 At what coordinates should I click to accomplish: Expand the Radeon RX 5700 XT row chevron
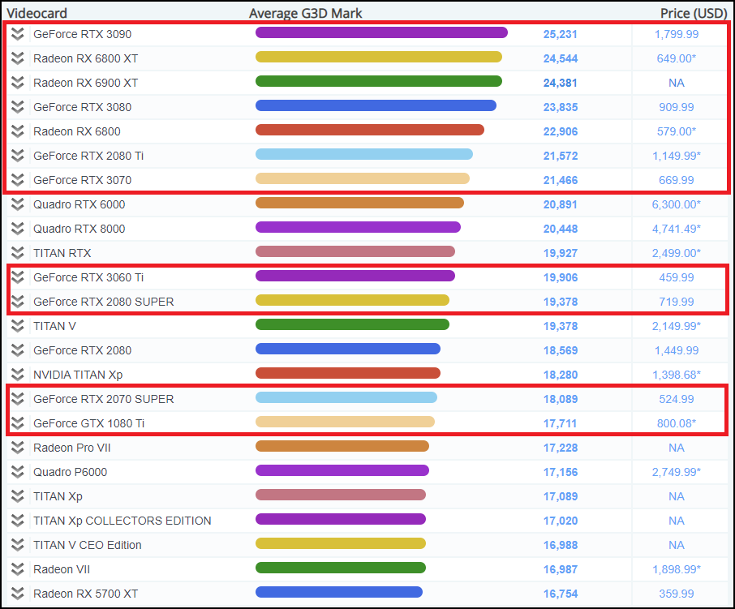(17, 594)
